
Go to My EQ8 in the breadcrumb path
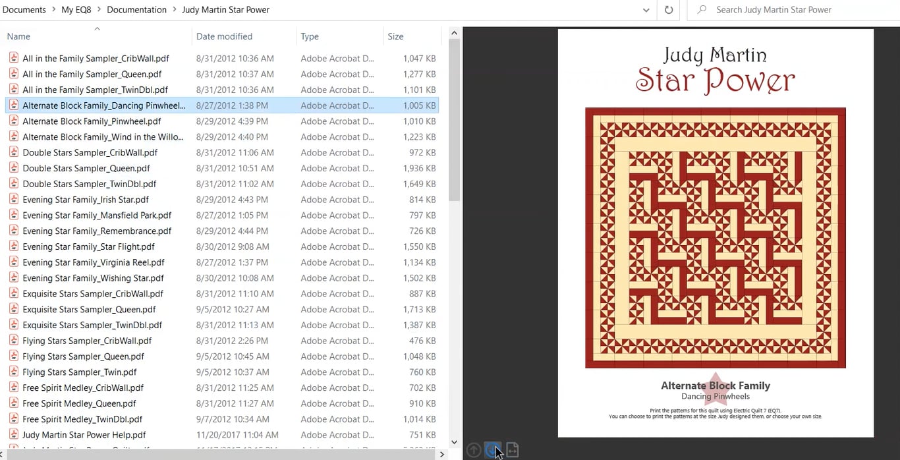pyautogui.click(x=76, y=10)
